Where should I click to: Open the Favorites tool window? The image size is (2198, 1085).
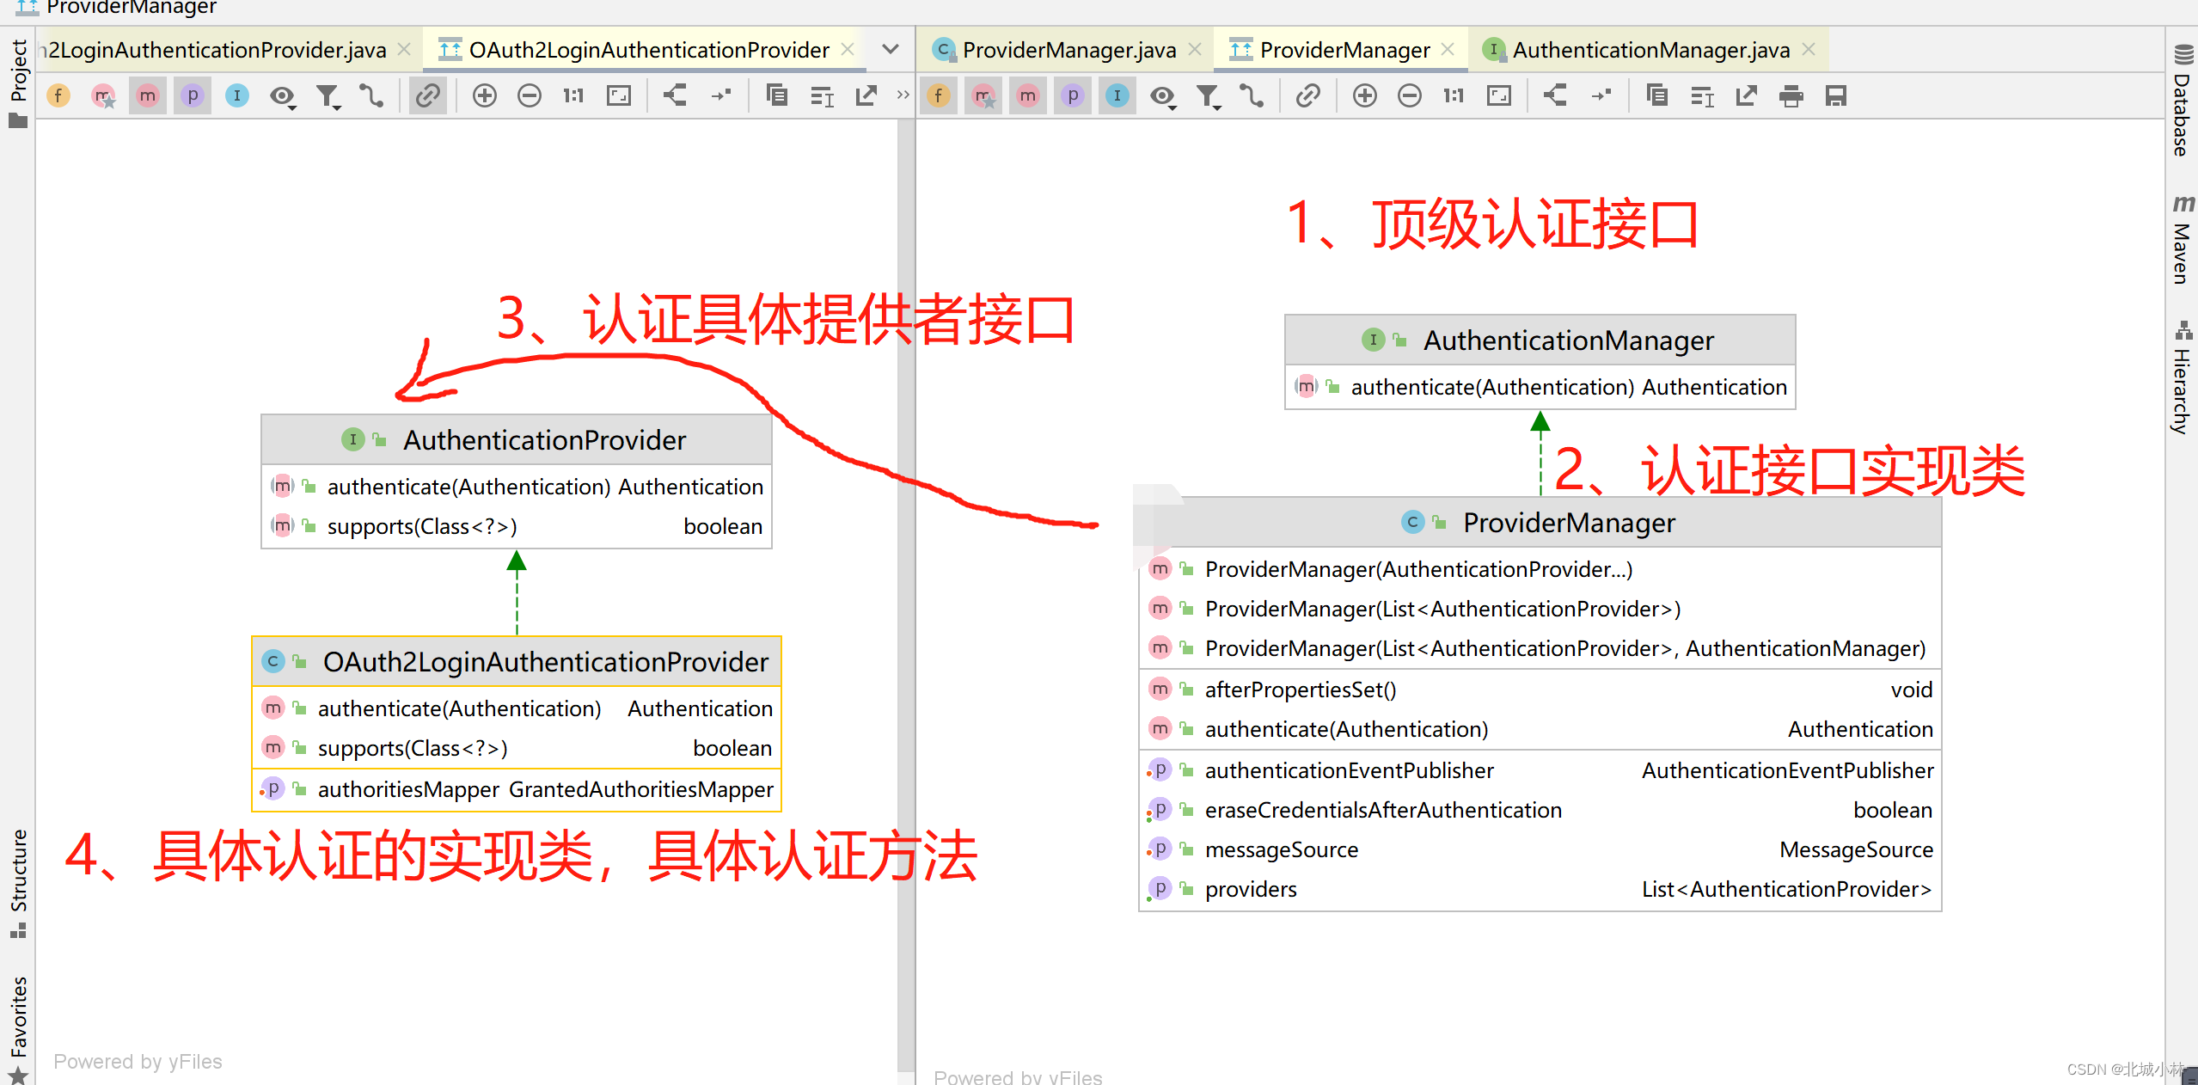[18, 1028]
